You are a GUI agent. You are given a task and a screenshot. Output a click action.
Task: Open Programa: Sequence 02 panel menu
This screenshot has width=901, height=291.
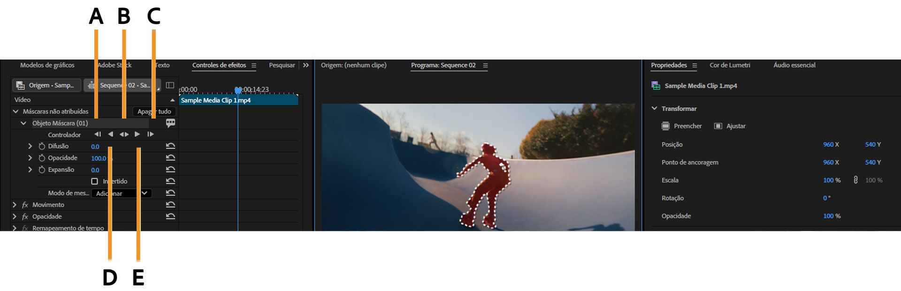pos(485,66)
